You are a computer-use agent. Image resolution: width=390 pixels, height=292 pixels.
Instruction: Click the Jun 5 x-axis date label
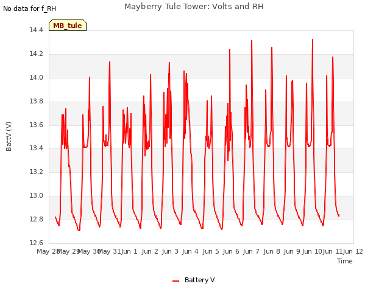pyautogui.click(x=211, y=251)
